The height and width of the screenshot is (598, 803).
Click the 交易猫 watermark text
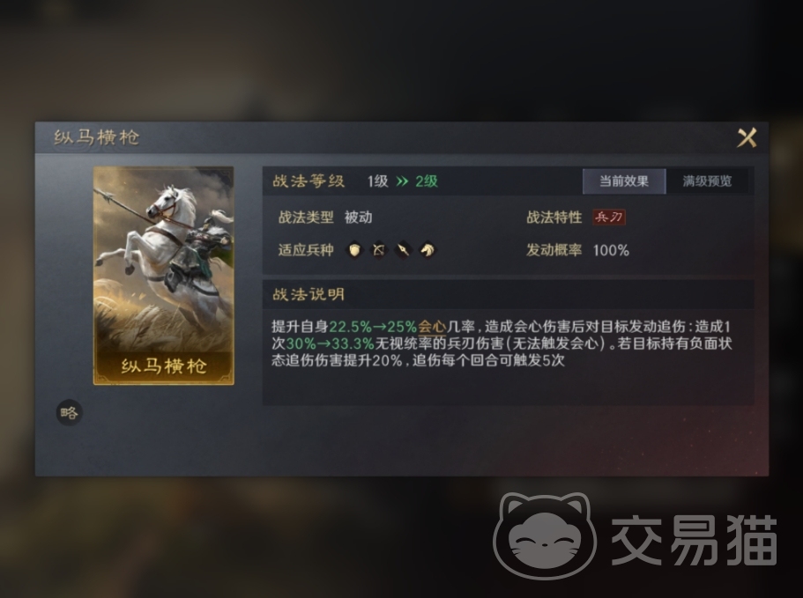[x=695, y=540]
